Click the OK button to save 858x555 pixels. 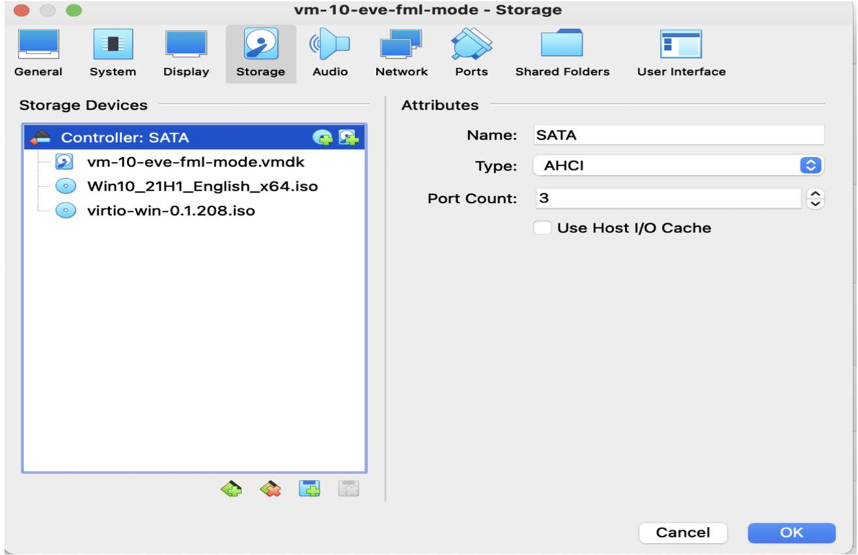point(791,533)
